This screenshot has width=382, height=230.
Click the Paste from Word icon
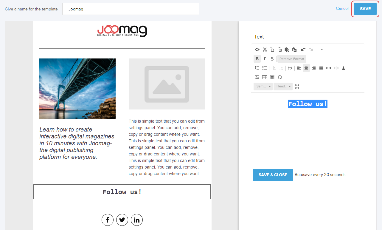294,50
